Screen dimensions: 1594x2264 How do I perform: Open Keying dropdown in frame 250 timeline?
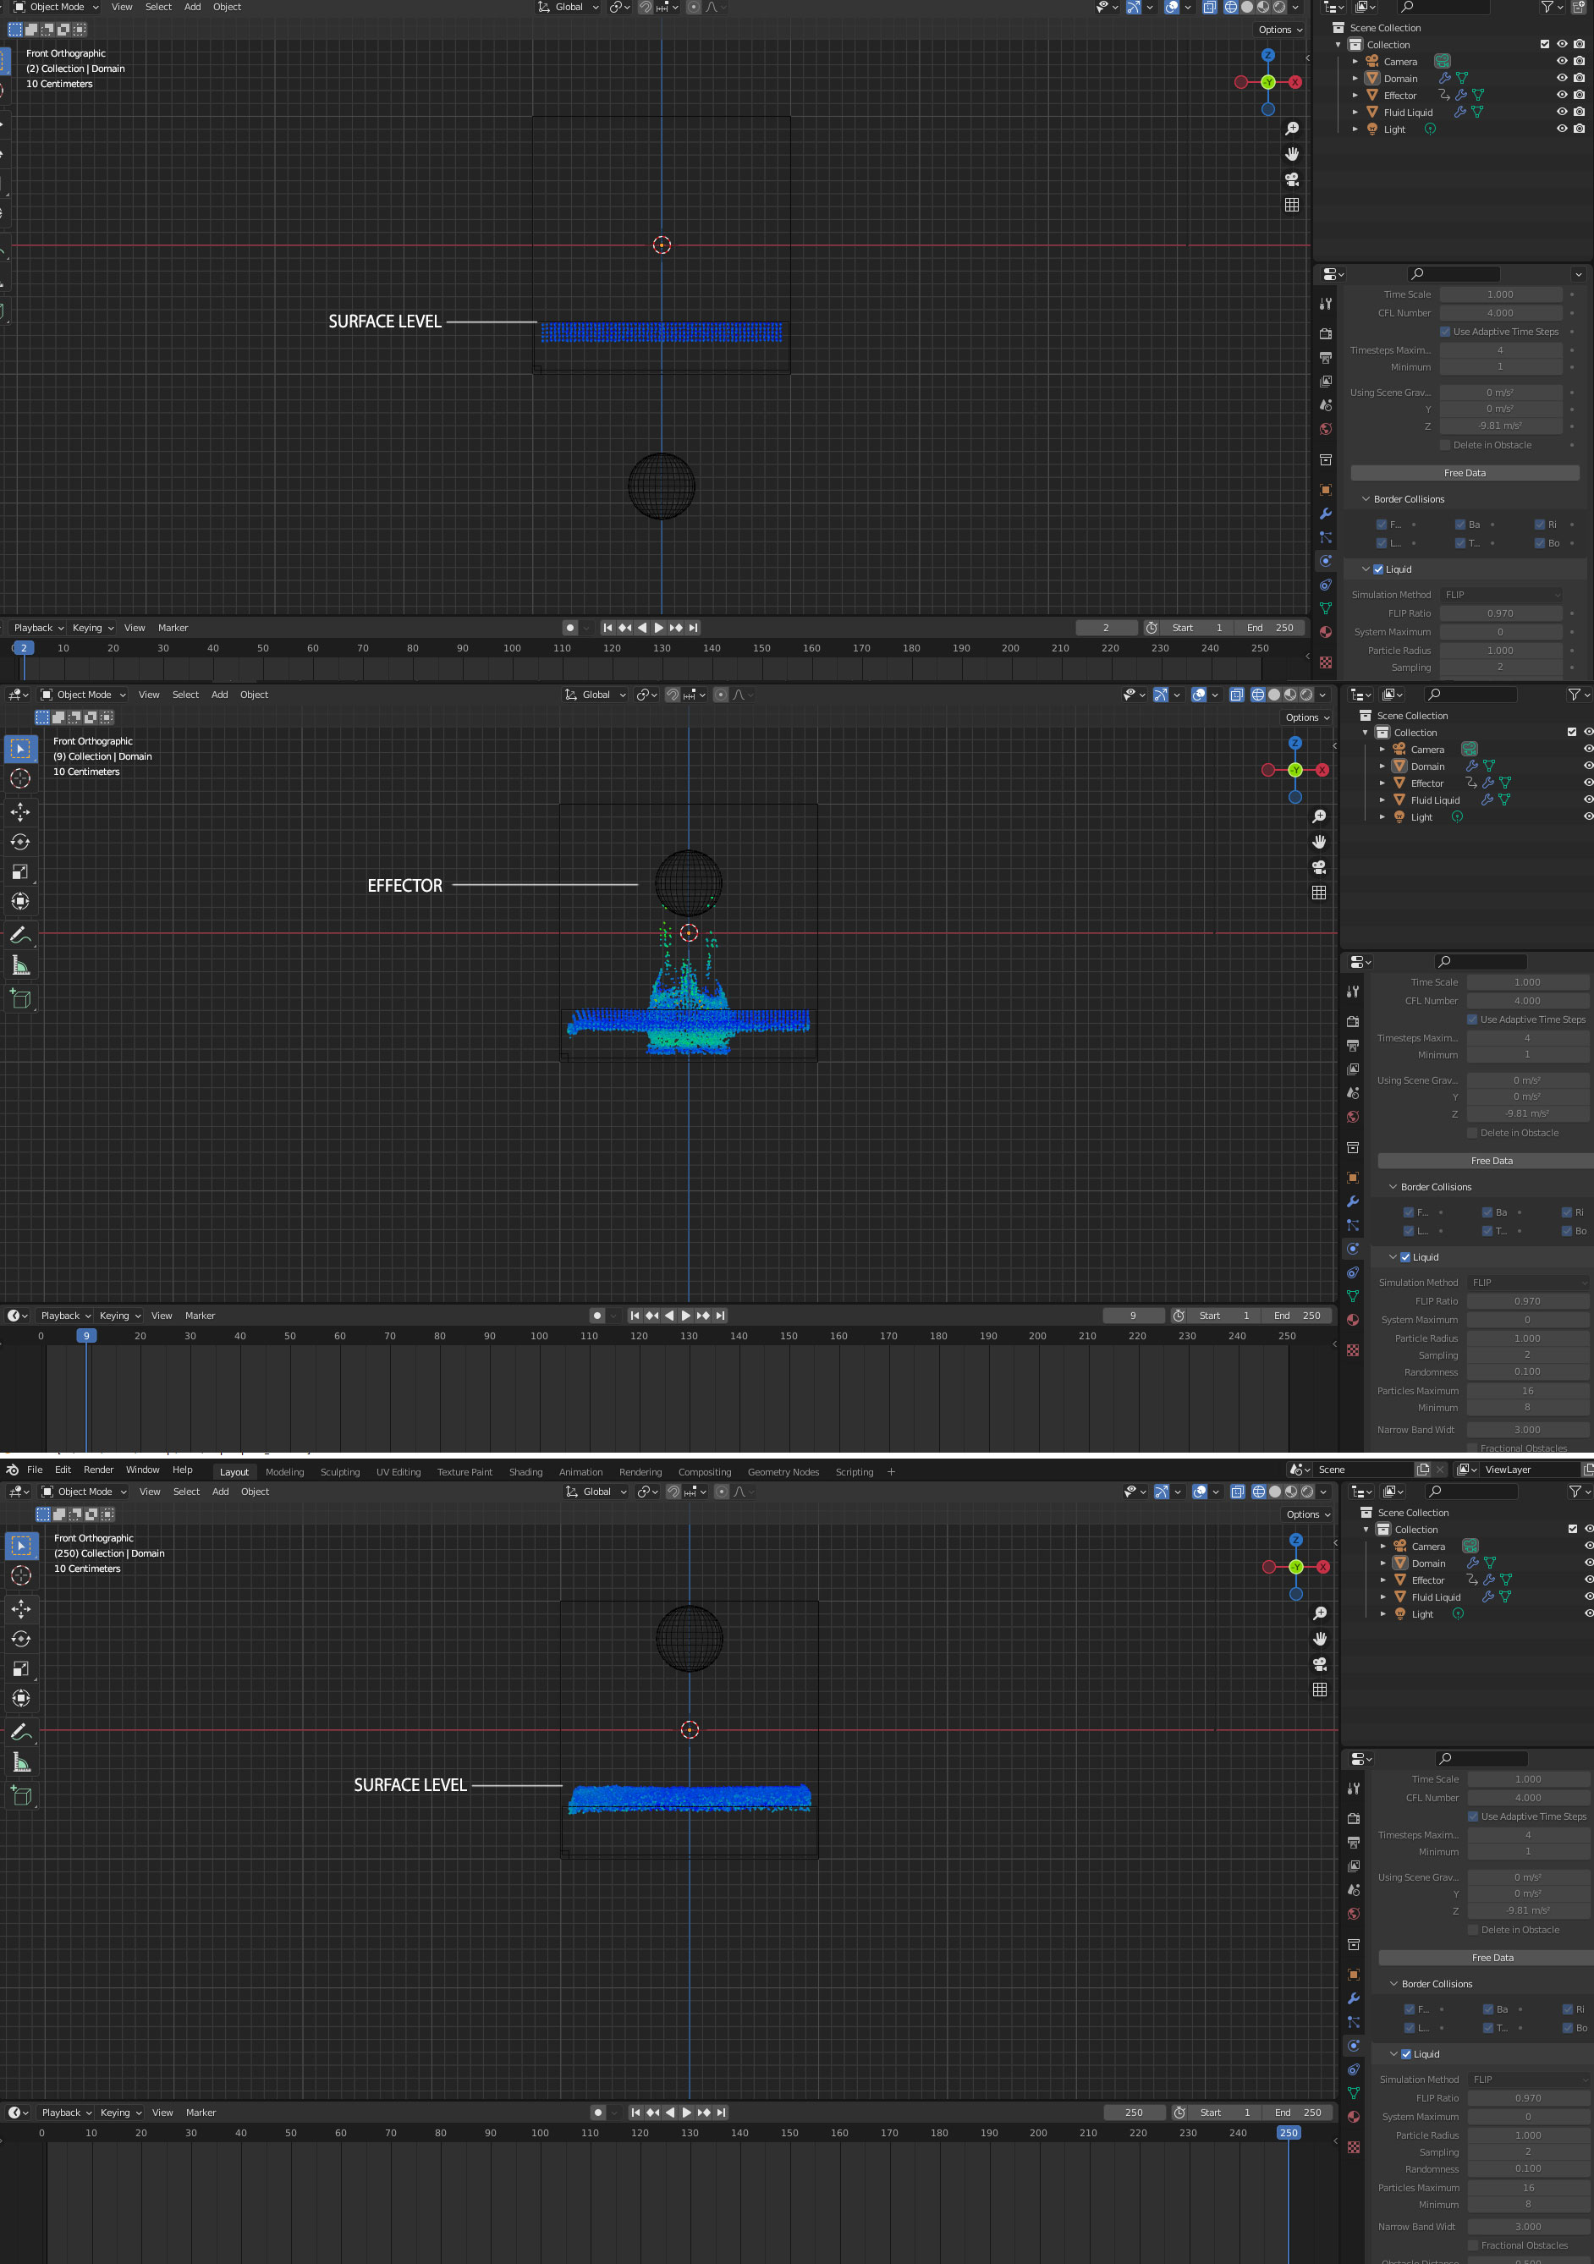(x=120, y=2113)
